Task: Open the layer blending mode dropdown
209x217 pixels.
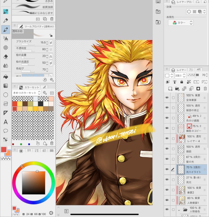Action: click(x=180, y=76)
